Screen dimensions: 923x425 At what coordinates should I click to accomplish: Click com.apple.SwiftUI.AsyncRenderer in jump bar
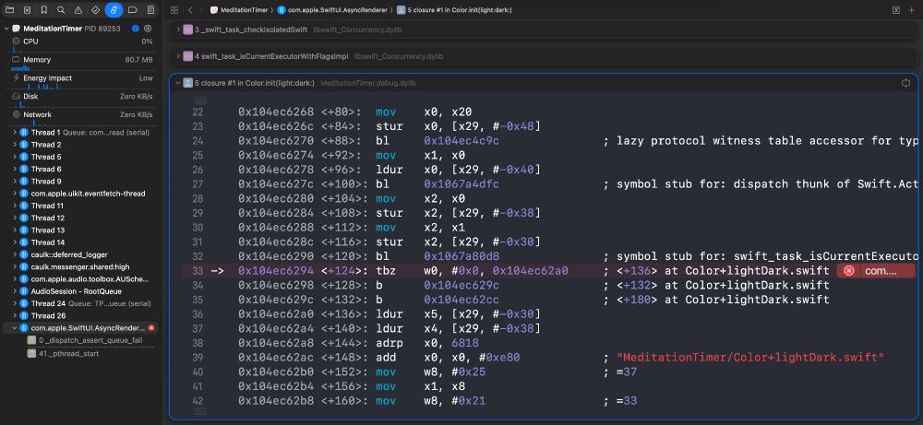point(332,10)
